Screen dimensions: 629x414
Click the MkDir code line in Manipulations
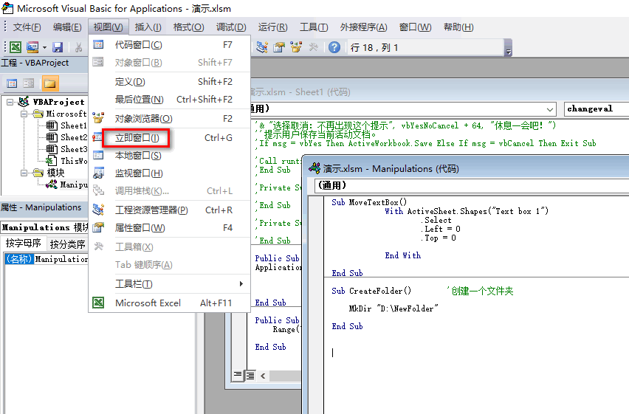click(393, 308)
